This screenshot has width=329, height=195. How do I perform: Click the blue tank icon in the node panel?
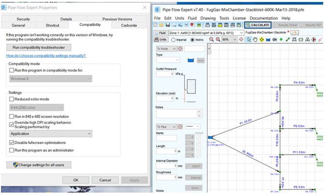click(191, 60)
